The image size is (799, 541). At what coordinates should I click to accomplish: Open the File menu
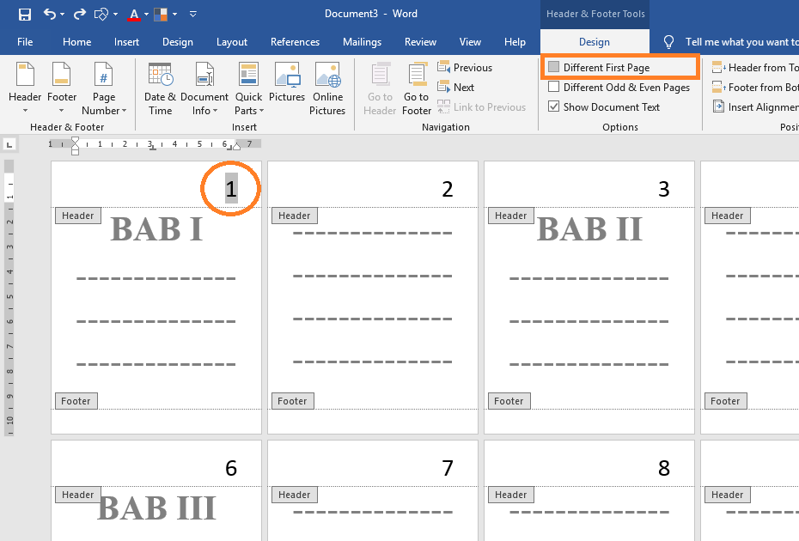tap(25, 42)
